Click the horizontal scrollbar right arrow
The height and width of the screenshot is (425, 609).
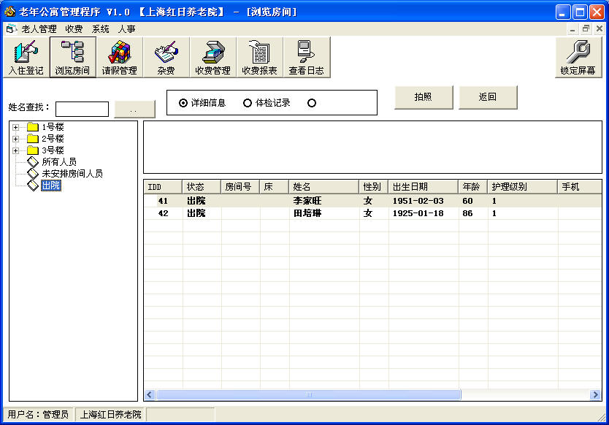[596, 395]
